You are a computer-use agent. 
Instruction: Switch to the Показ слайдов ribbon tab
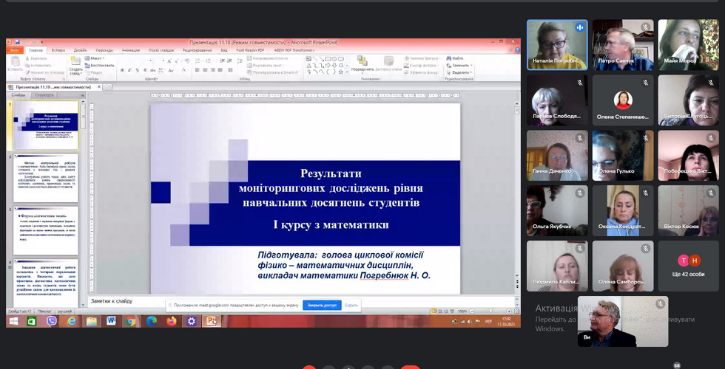pos(161,50)
